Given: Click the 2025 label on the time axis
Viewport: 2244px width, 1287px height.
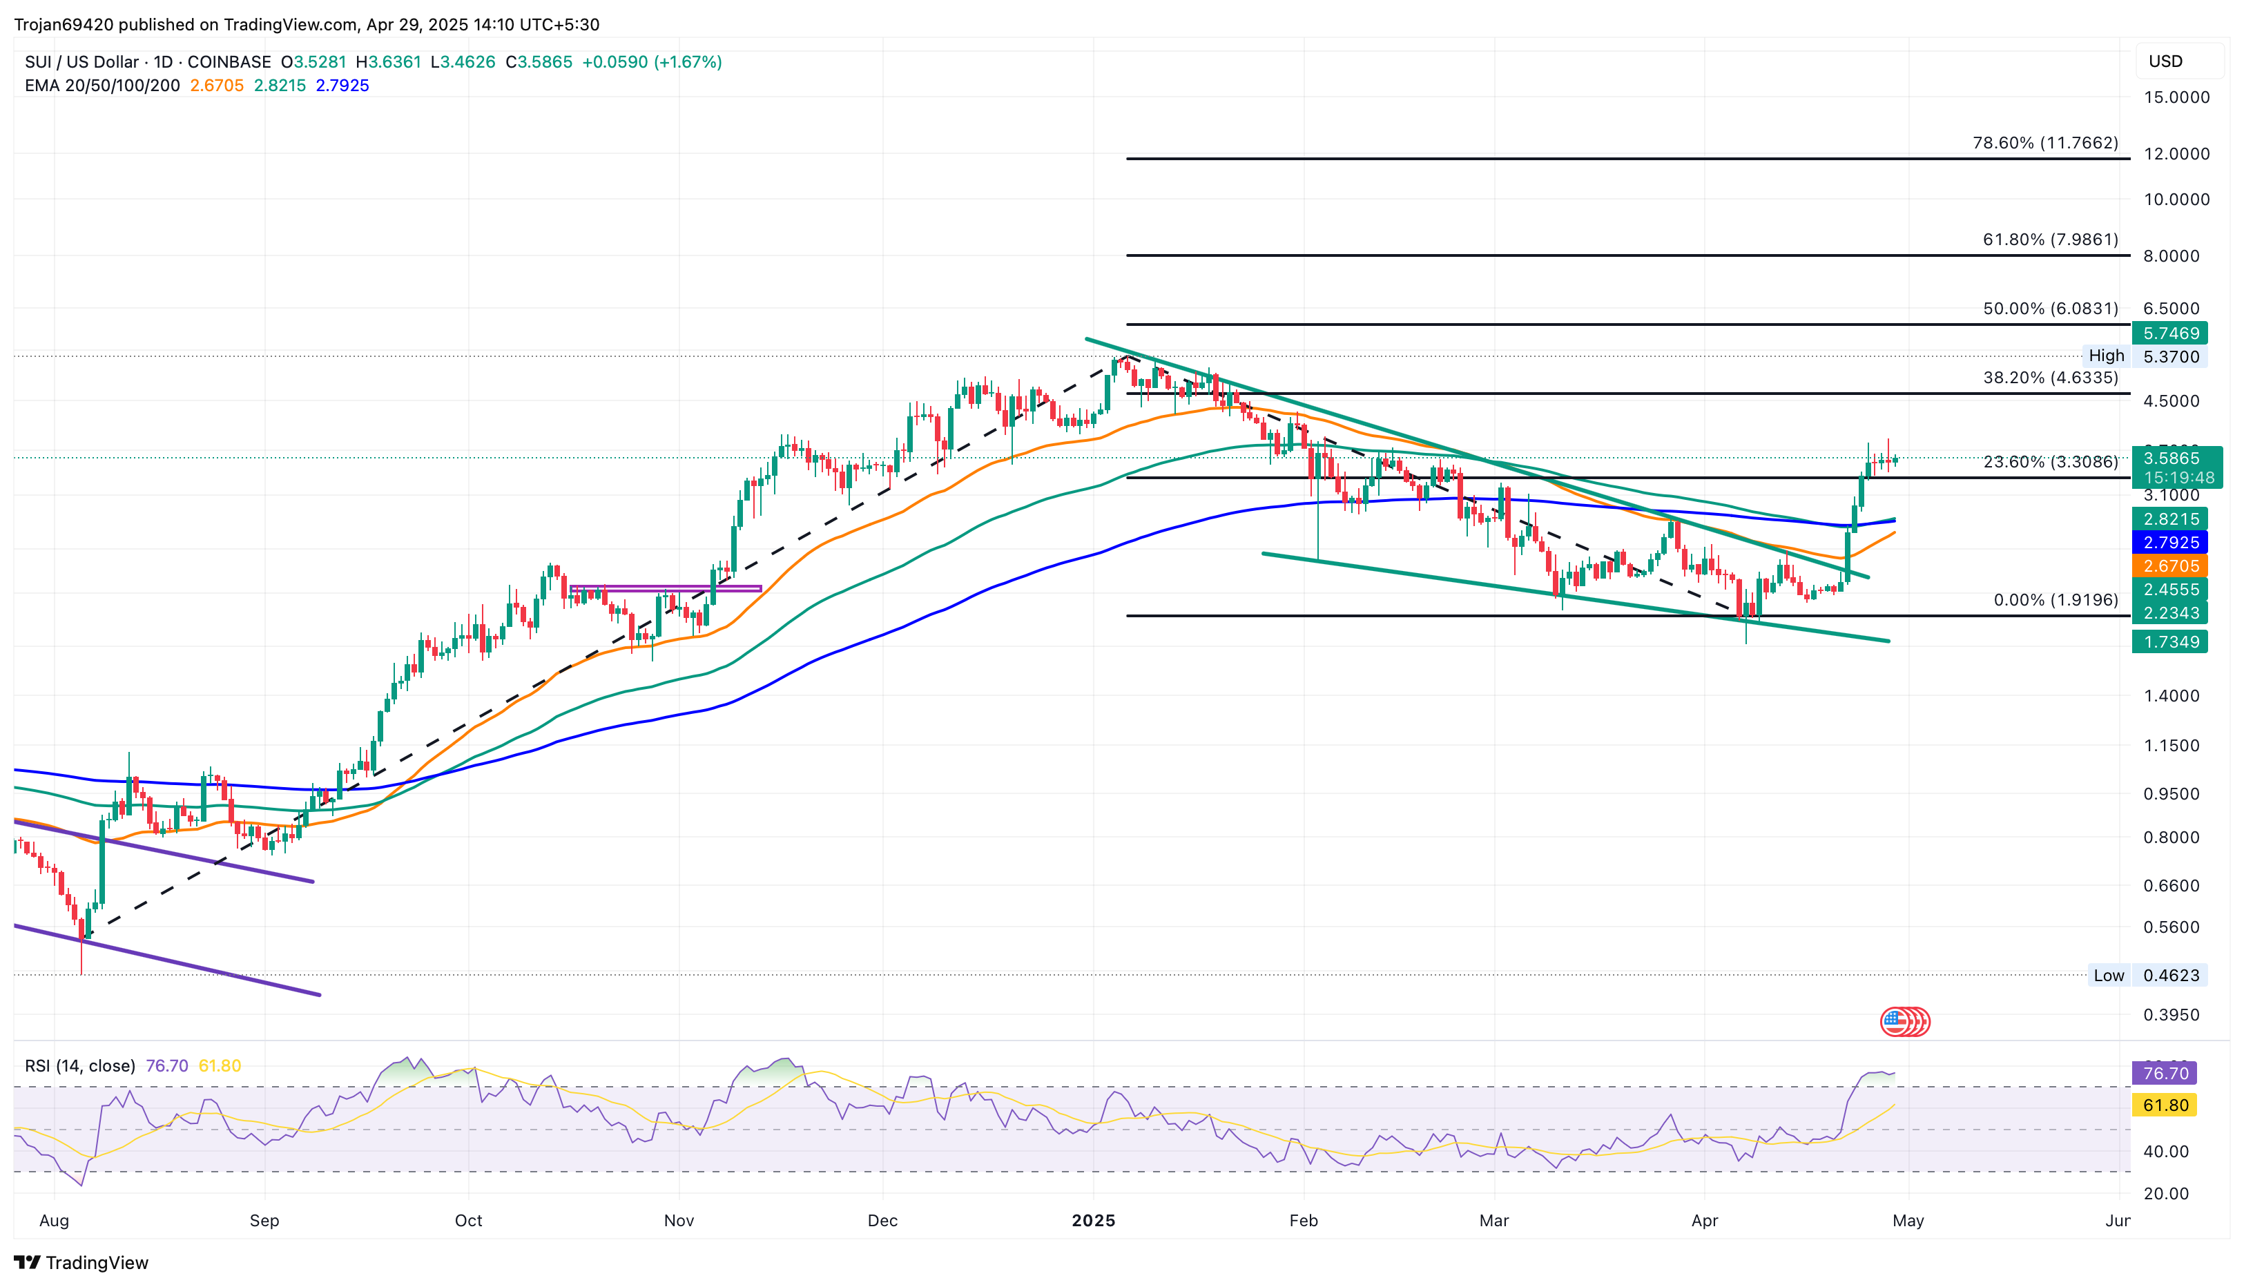Looking at the screenshot, I should (1093, 1221).
